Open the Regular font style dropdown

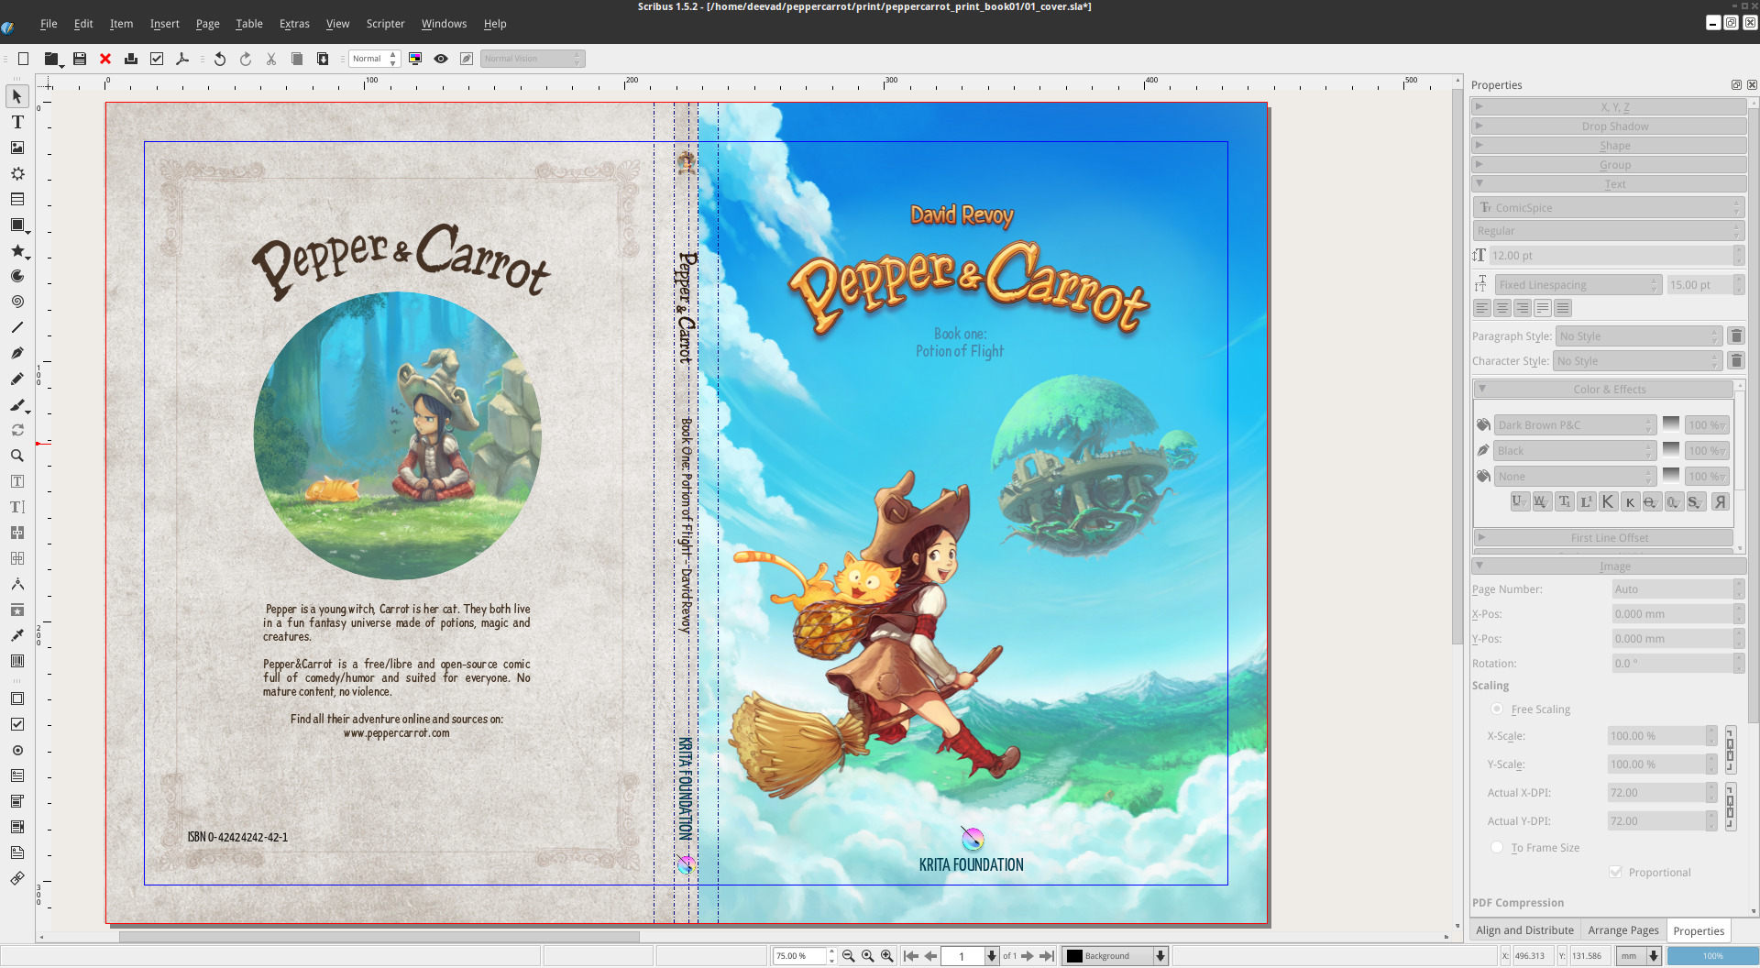point(1608,231)
